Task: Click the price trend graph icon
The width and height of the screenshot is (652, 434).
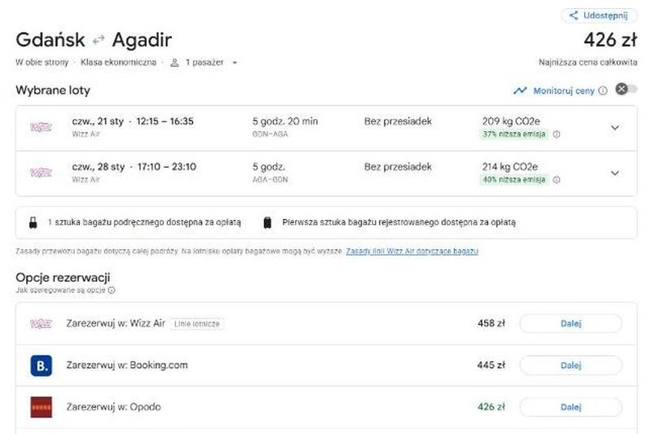Action: pyautogui.click(x=520, y=90)
